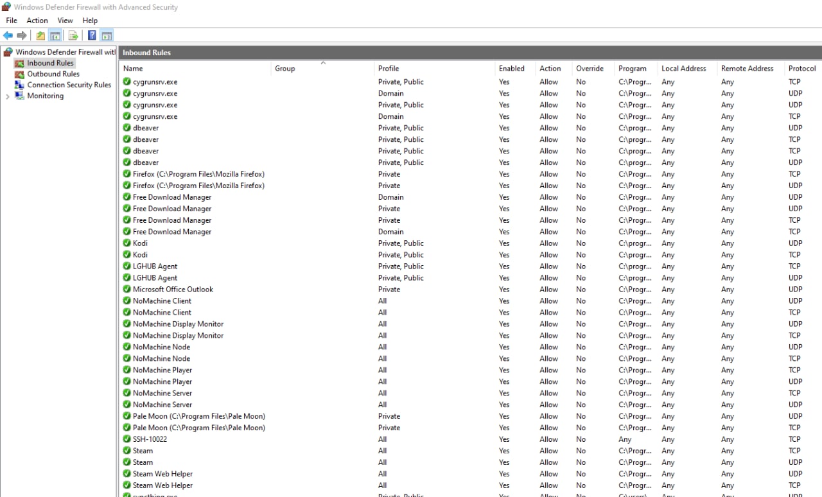Screen dimensions: 822x497
Task: Click green check icon of cygrunsrv.exe Domain UDP
Action: pos(127,93)
